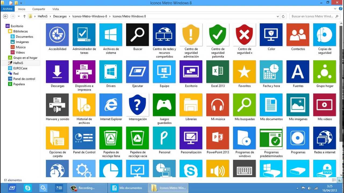Select the Drivers icon file
The width and height of the screenshot is (344, 193).
pos(111,72)
